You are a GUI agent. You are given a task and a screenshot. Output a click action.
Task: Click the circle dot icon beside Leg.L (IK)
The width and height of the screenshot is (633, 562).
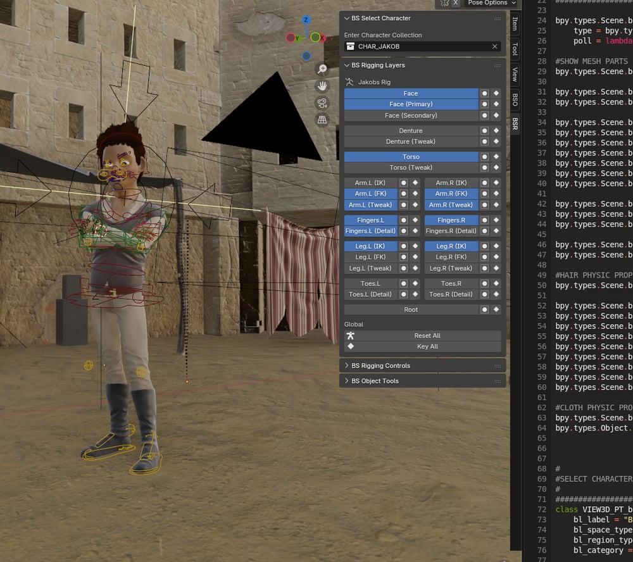click(403, 246)
